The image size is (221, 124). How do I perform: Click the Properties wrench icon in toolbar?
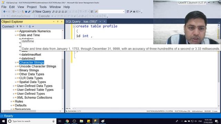131,11
